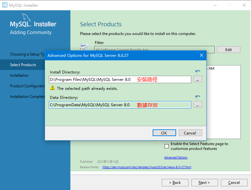Close the Advanced Options dialog
The height and width of the screenshot is (190, 251).
(x=202, y=55)
